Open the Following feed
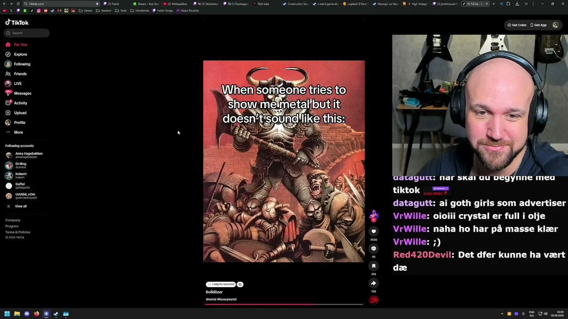 (18, 64)
